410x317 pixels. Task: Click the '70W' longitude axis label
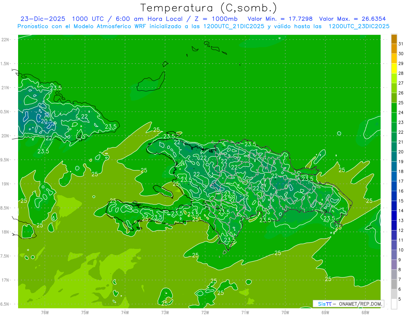click(x=285, y=312)
